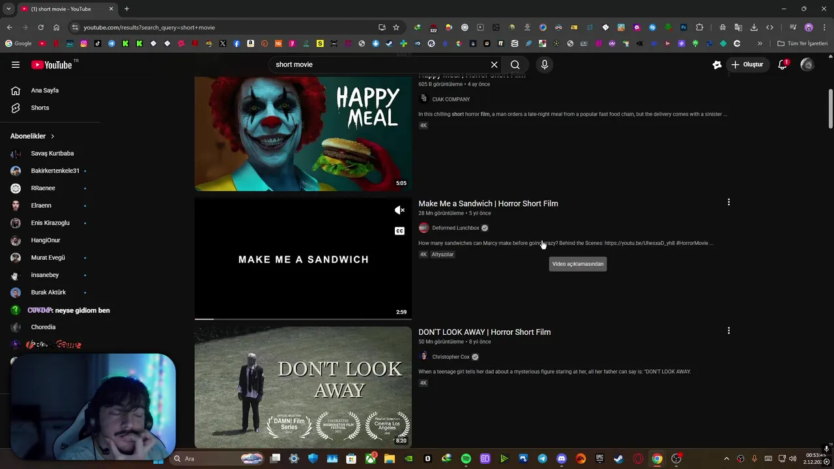Image resolution: width=834 pixels, height=469 pixels.
Task: Open the Happy Meal video thumbnail
Action: pyautogui.click(x=303, y=134)
